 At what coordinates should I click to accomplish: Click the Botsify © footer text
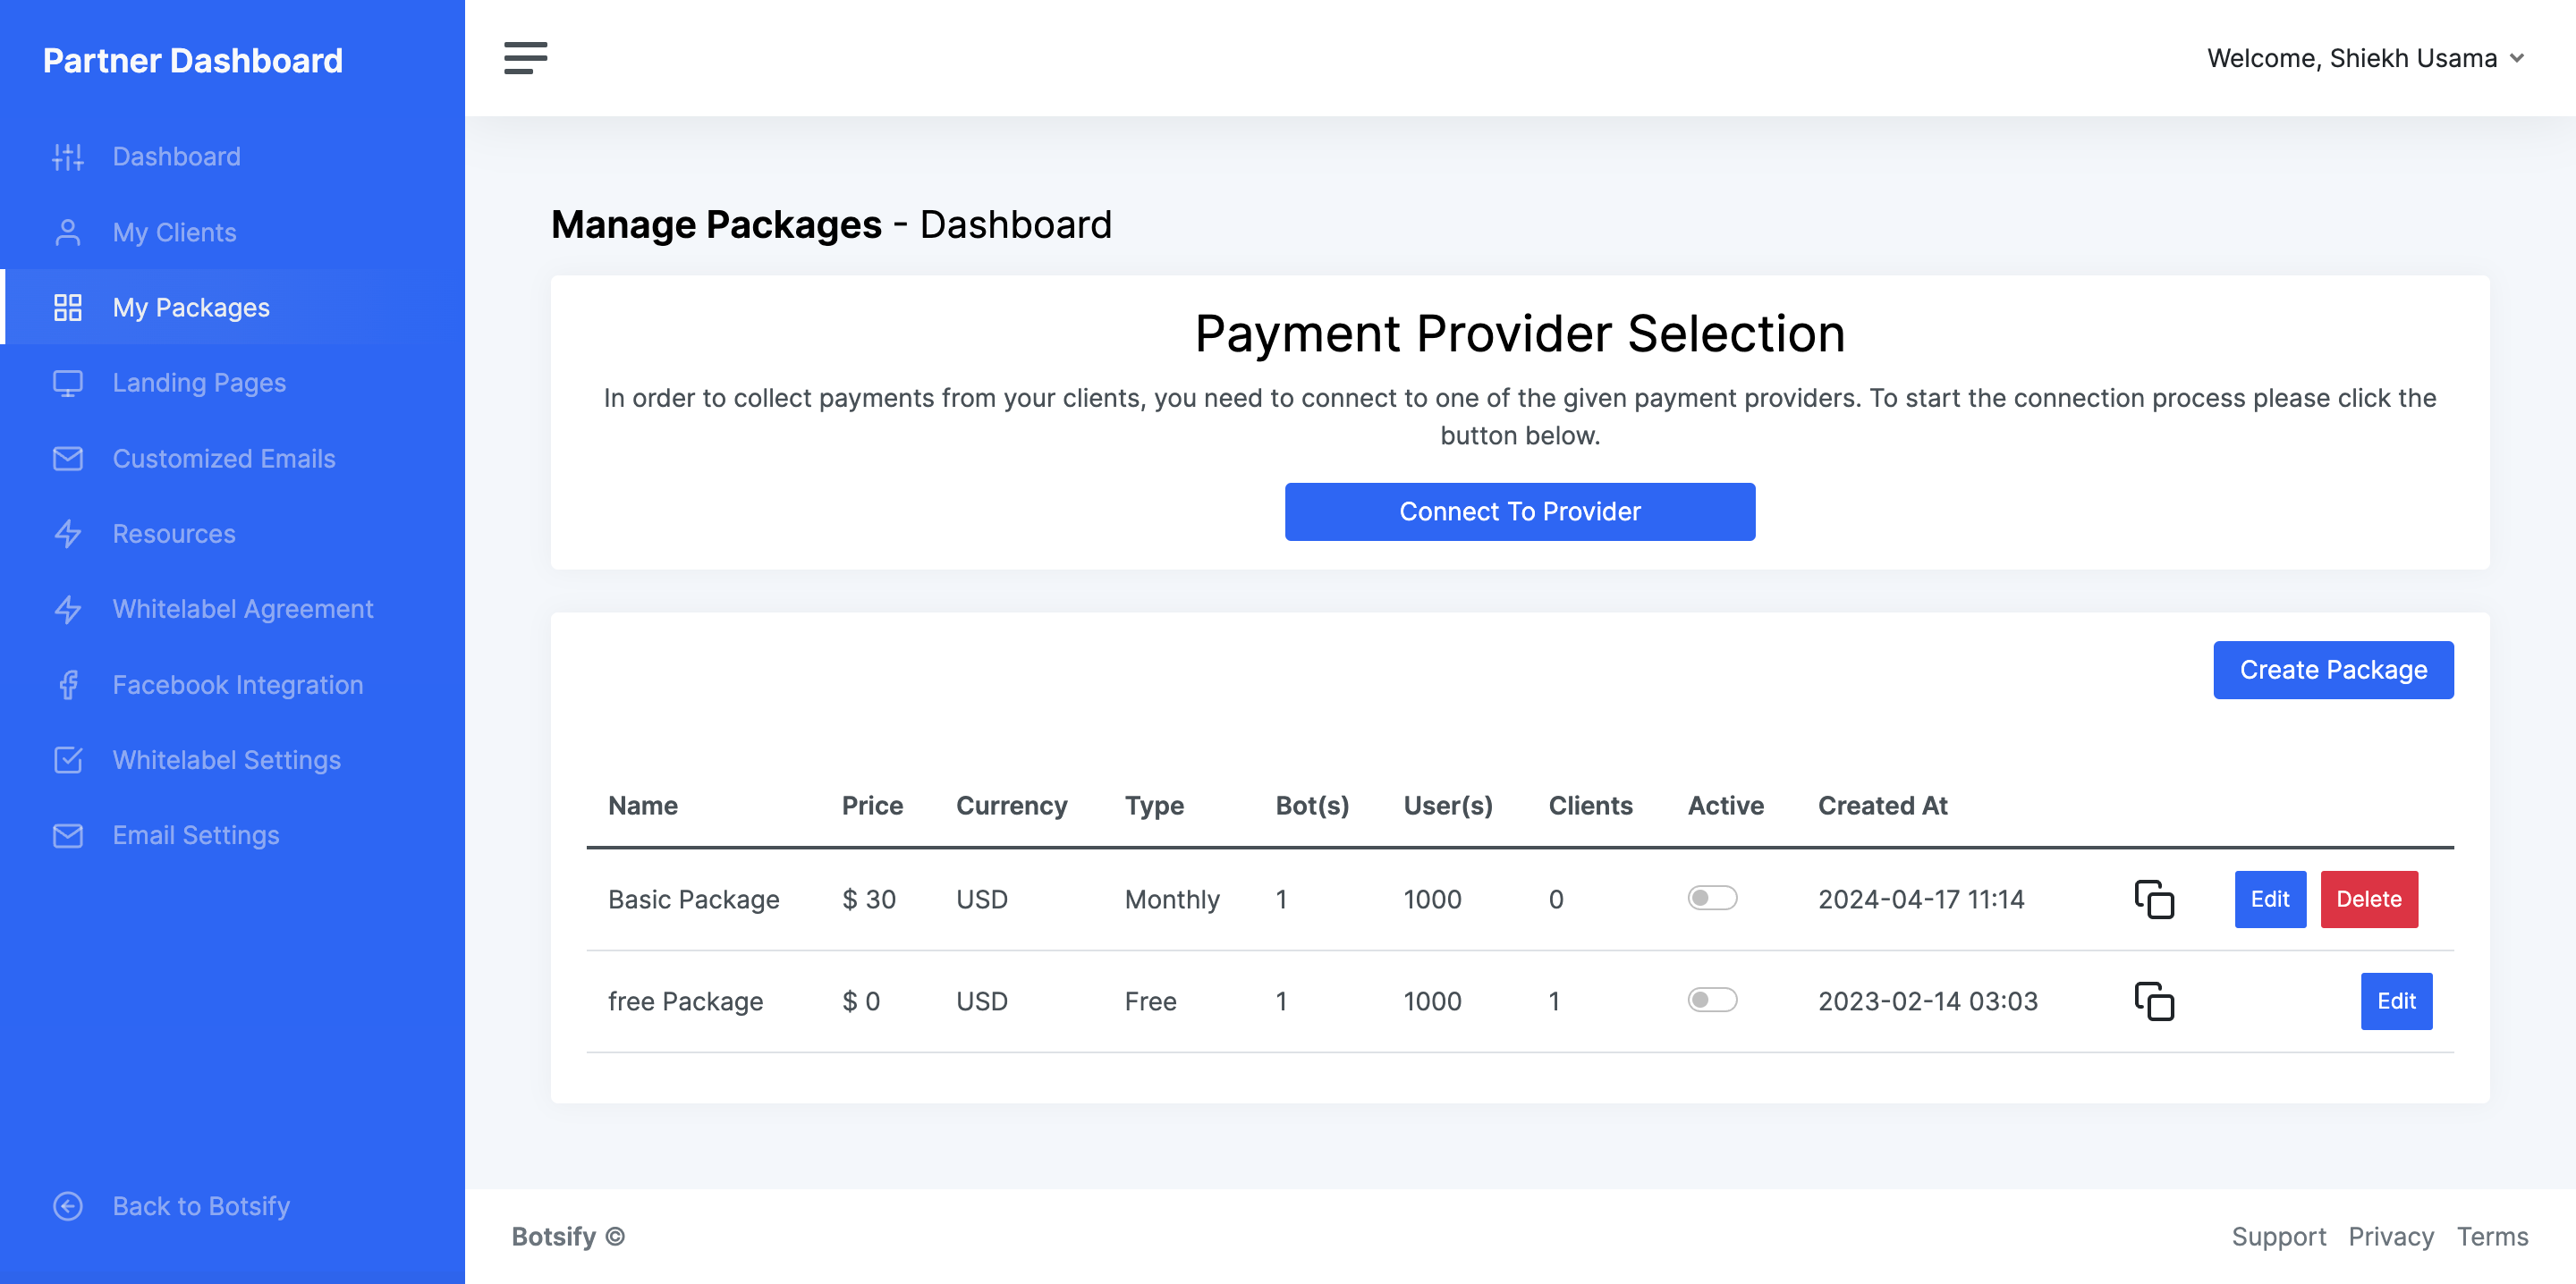[568, 1237]
